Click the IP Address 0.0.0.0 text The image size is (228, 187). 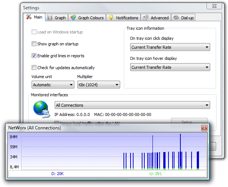72,115
